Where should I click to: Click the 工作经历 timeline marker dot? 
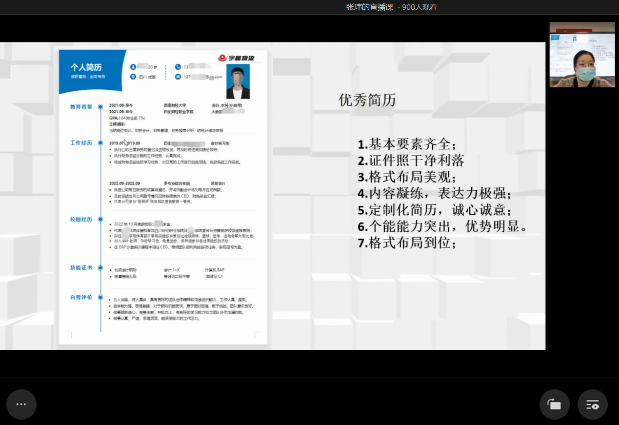[100, 143]
